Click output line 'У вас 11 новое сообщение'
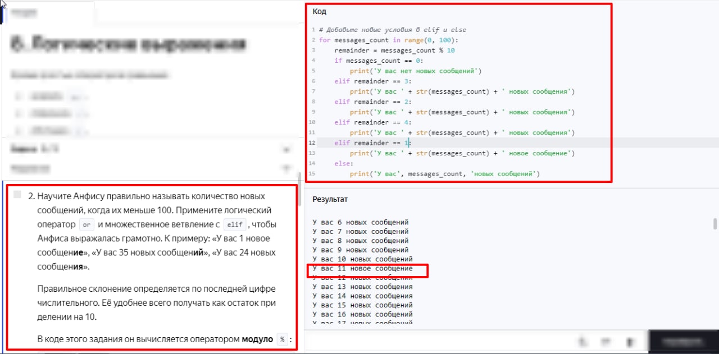This screenshot has width=719, height=354. (363, 269)
